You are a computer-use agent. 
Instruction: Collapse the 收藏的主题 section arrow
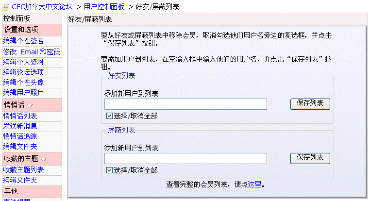pyautogui.click(x=43, y=159)
